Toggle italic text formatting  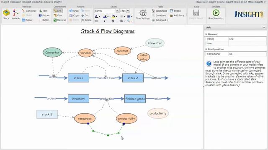click(105, 21)
